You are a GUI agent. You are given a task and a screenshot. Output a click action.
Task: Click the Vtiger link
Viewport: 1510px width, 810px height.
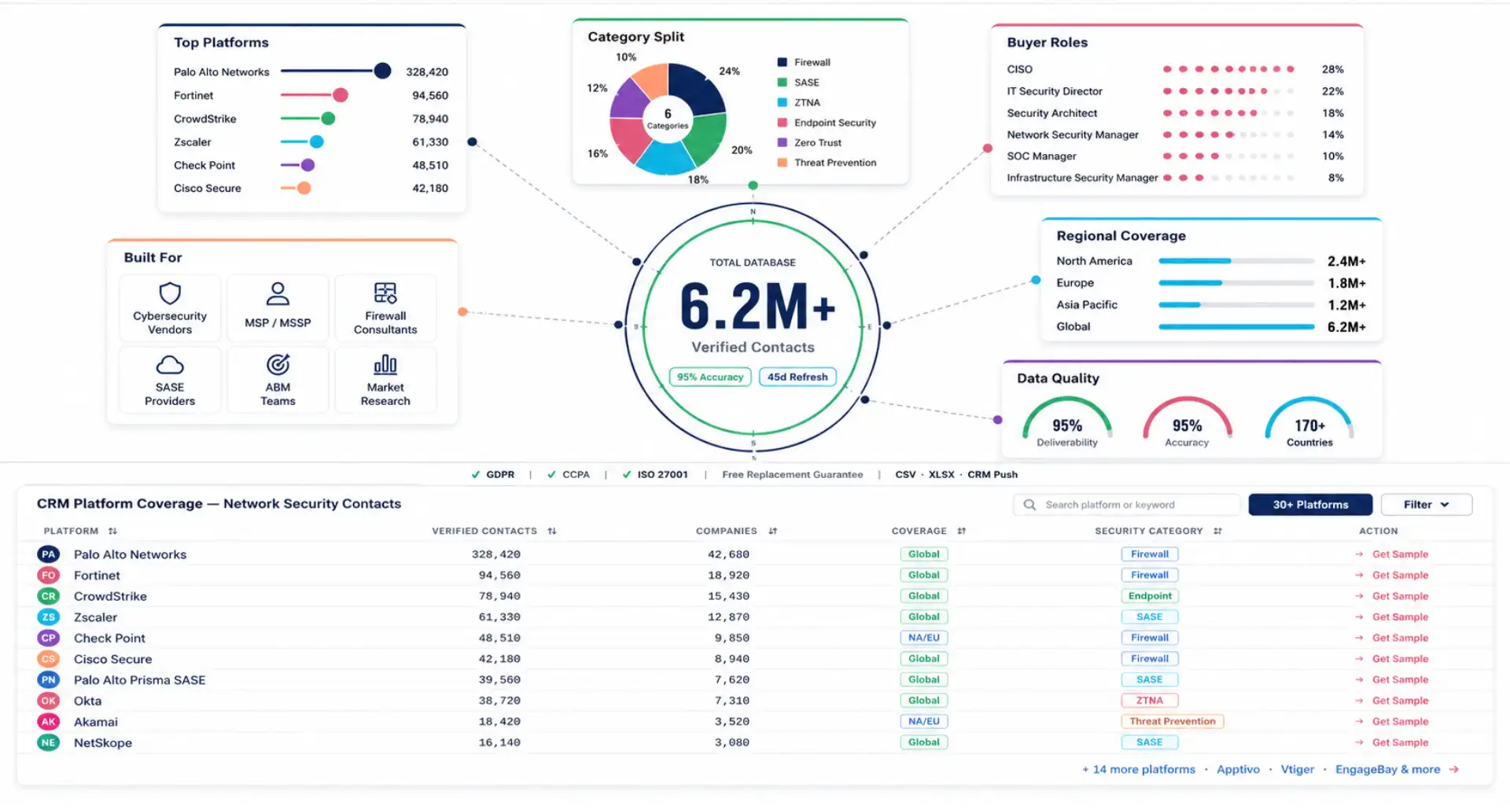(1297, 770)
